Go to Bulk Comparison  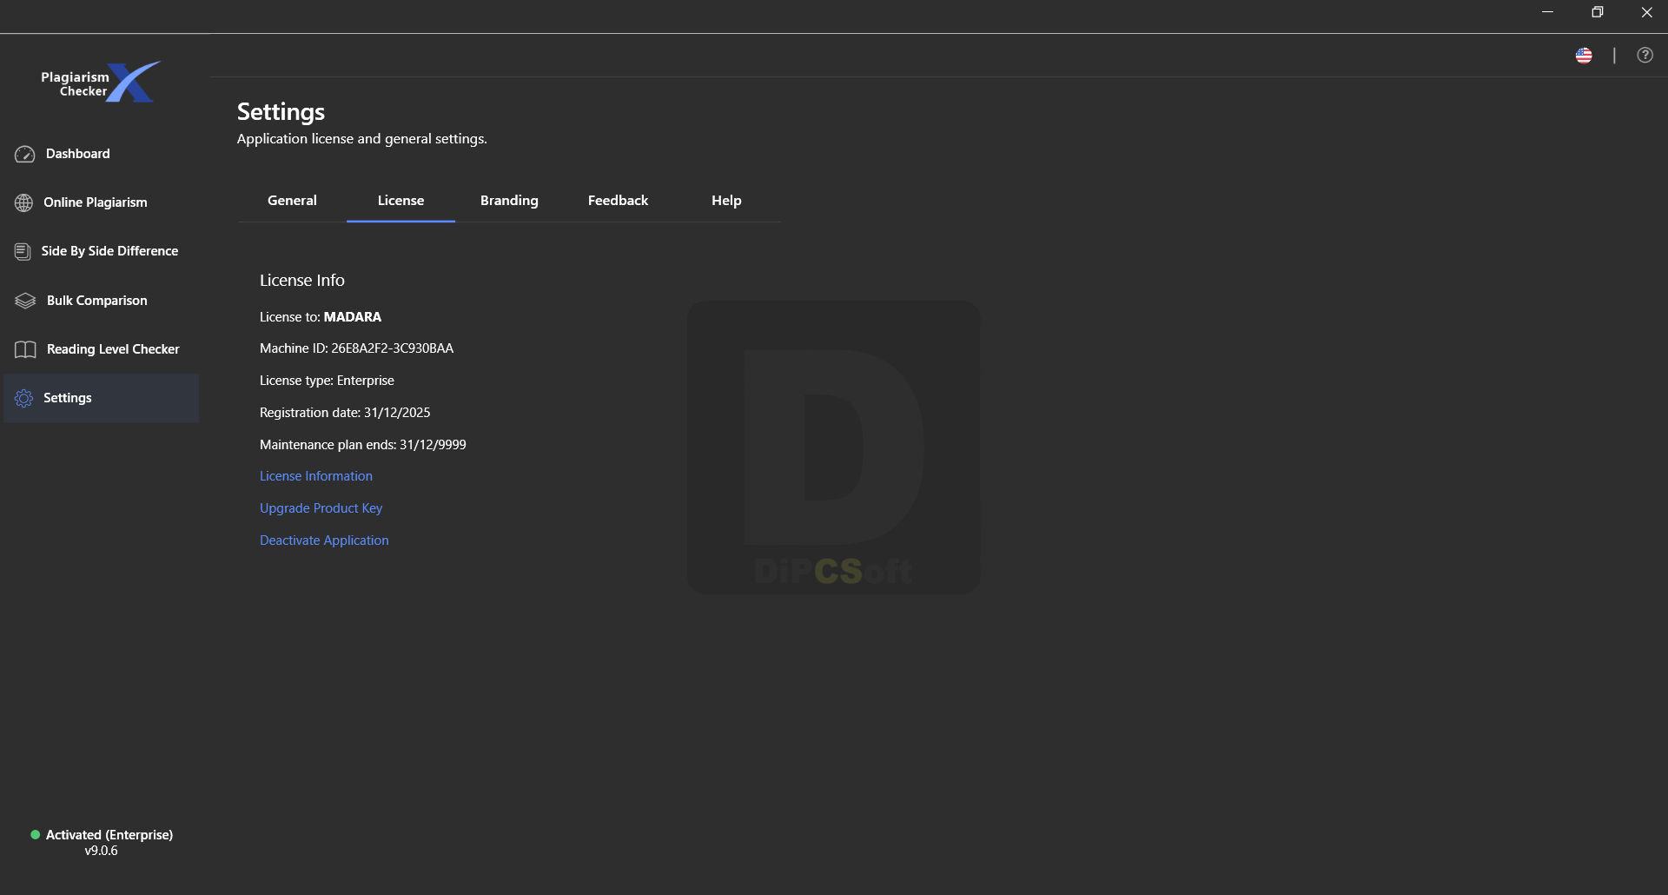101,301
